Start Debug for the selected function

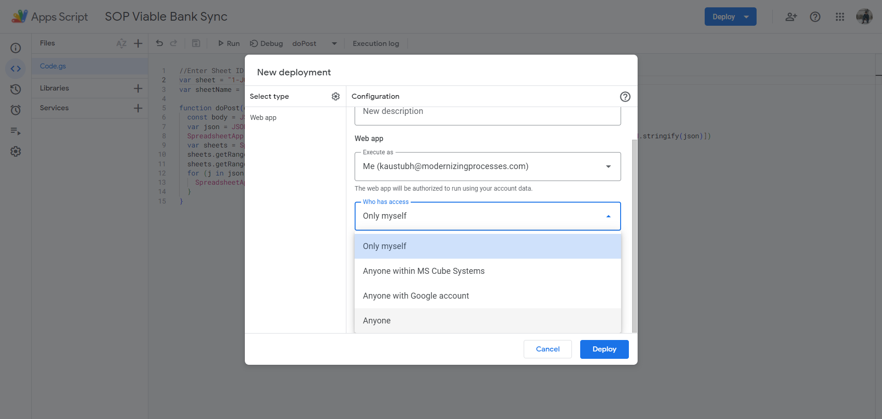(266, 43)
